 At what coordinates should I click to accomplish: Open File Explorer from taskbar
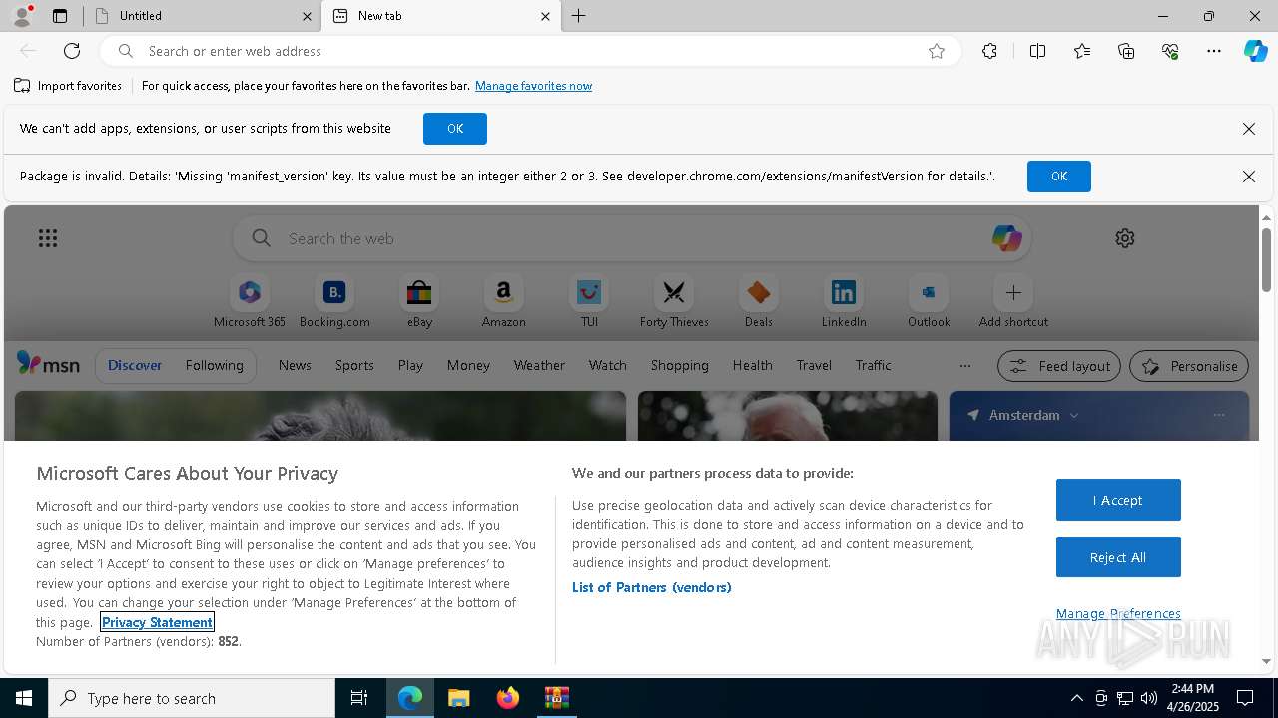(458, 698)
